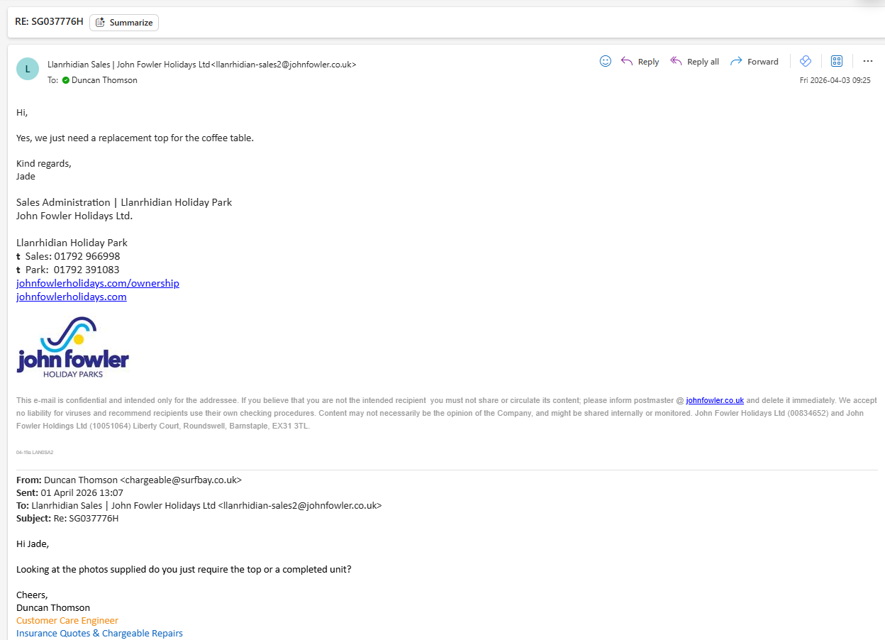Screen dimensions: 885x640
Task: Open the johnfowlerholidays.com link
Action: coord(72,297)
